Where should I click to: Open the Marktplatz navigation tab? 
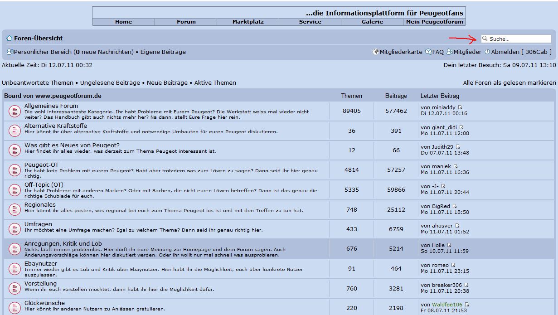click(x=248, y=22)
